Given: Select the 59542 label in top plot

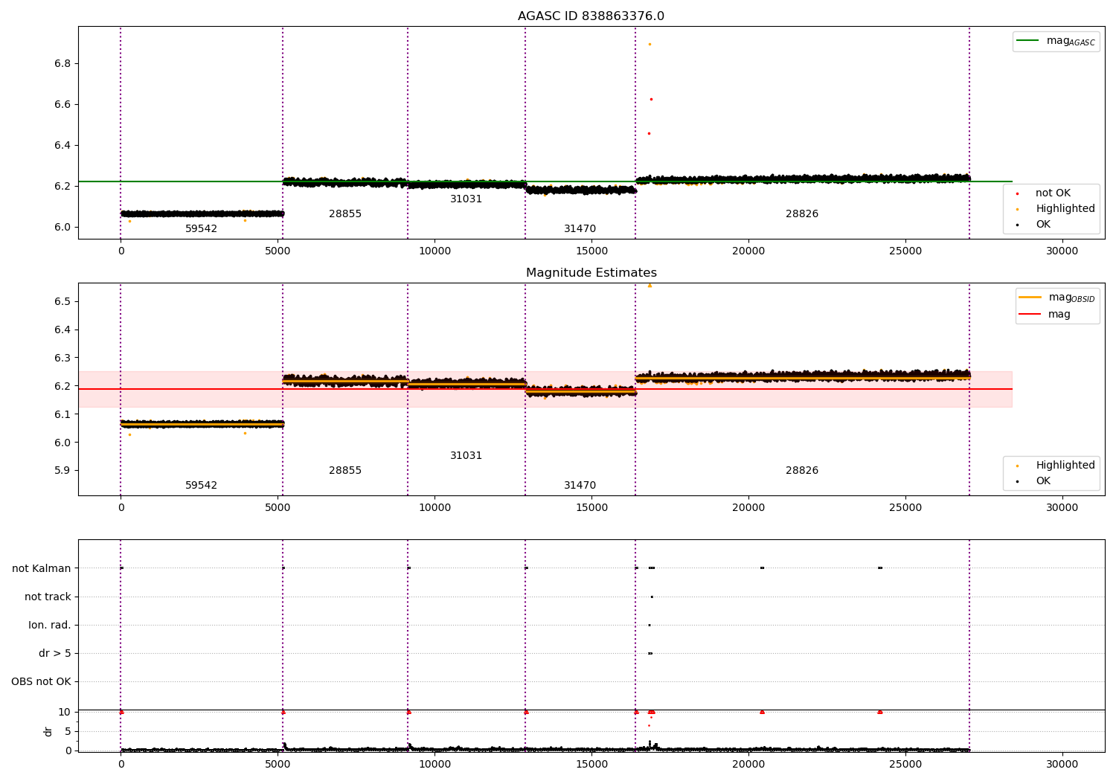Looking at the screenshot, I should click(x=201, y=229).
